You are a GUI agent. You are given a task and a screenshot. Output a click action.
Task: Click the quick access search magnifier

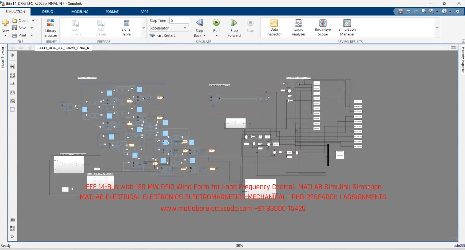click(424, 11)
